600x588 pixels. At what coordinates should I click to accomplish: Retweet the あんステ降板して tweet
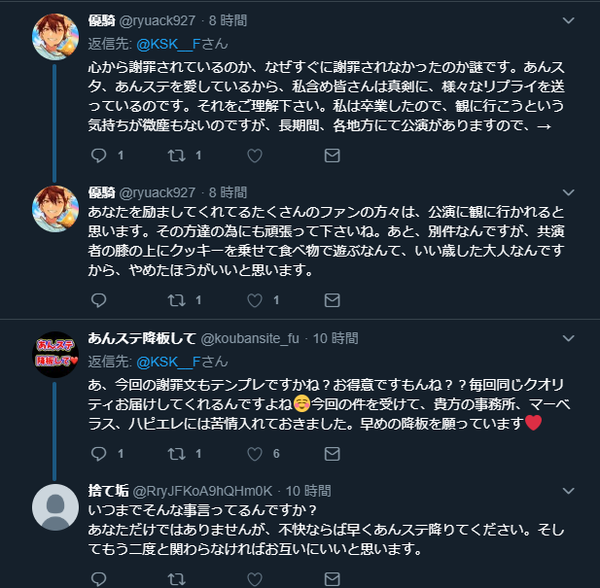click(x=177, y=454)
